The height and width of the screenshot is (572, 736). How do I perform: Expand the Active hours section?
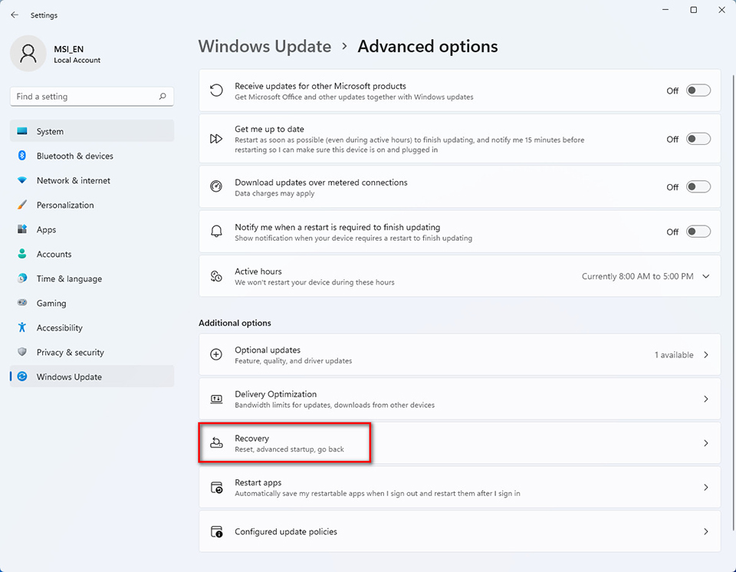(705, 276)
